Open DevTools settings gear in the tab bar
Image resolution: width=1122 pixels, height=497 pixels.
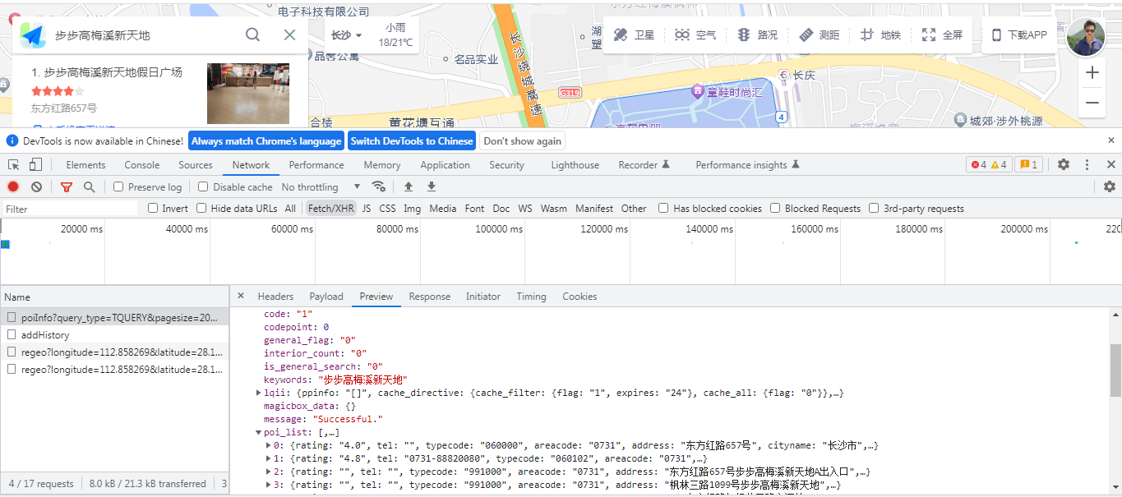[x=1064, y=164]
